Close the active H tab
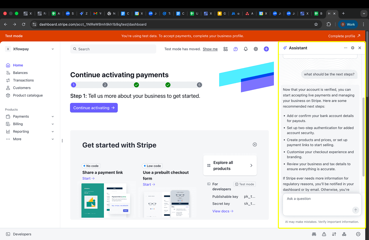 click(334, 14)
